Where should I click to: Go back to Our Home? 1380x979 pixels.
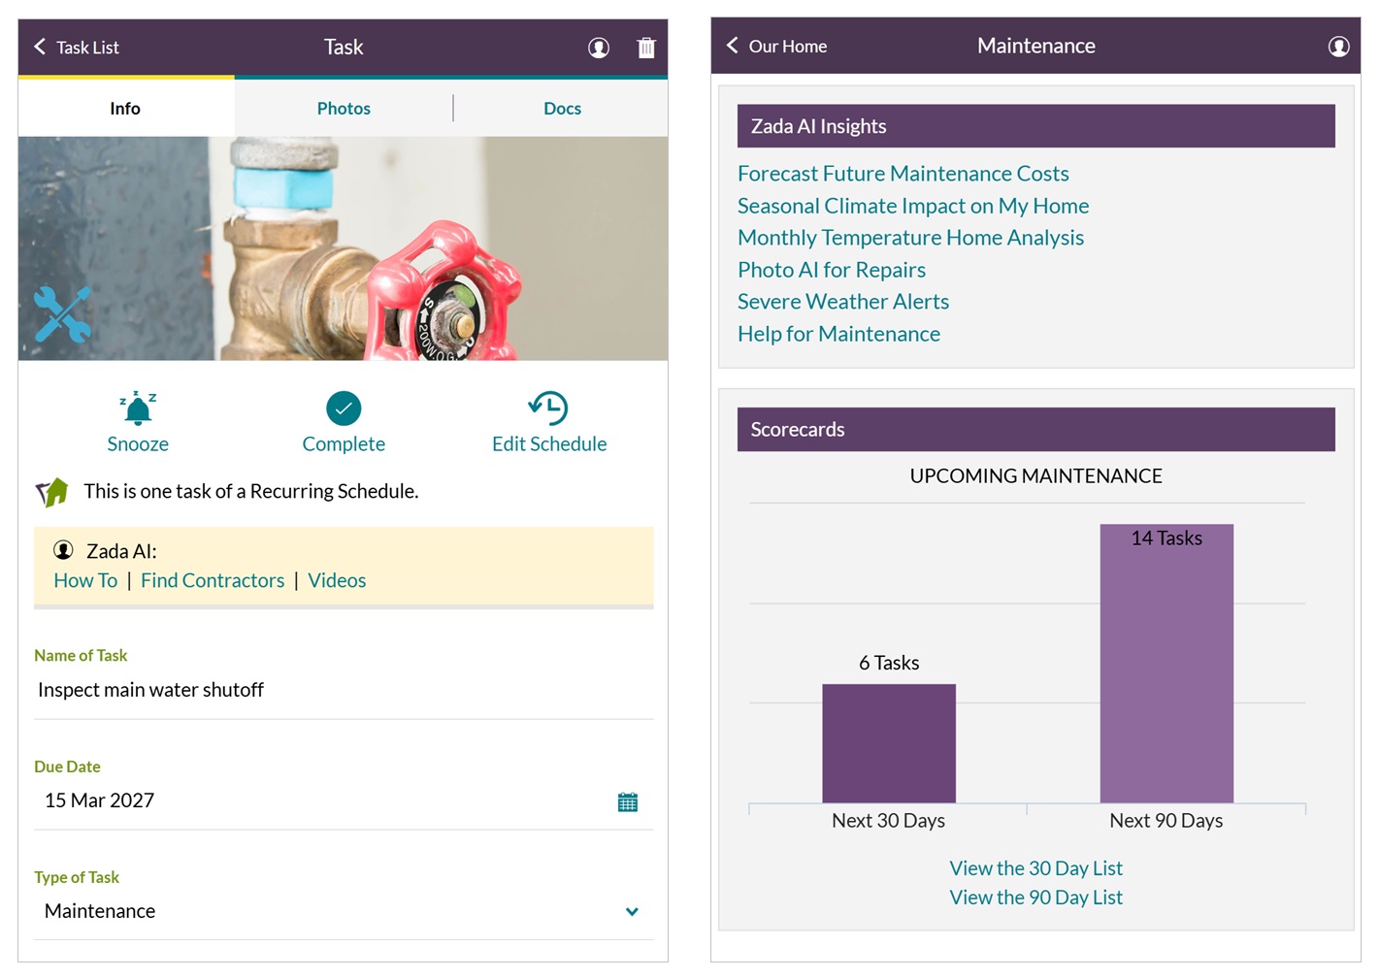776,47
